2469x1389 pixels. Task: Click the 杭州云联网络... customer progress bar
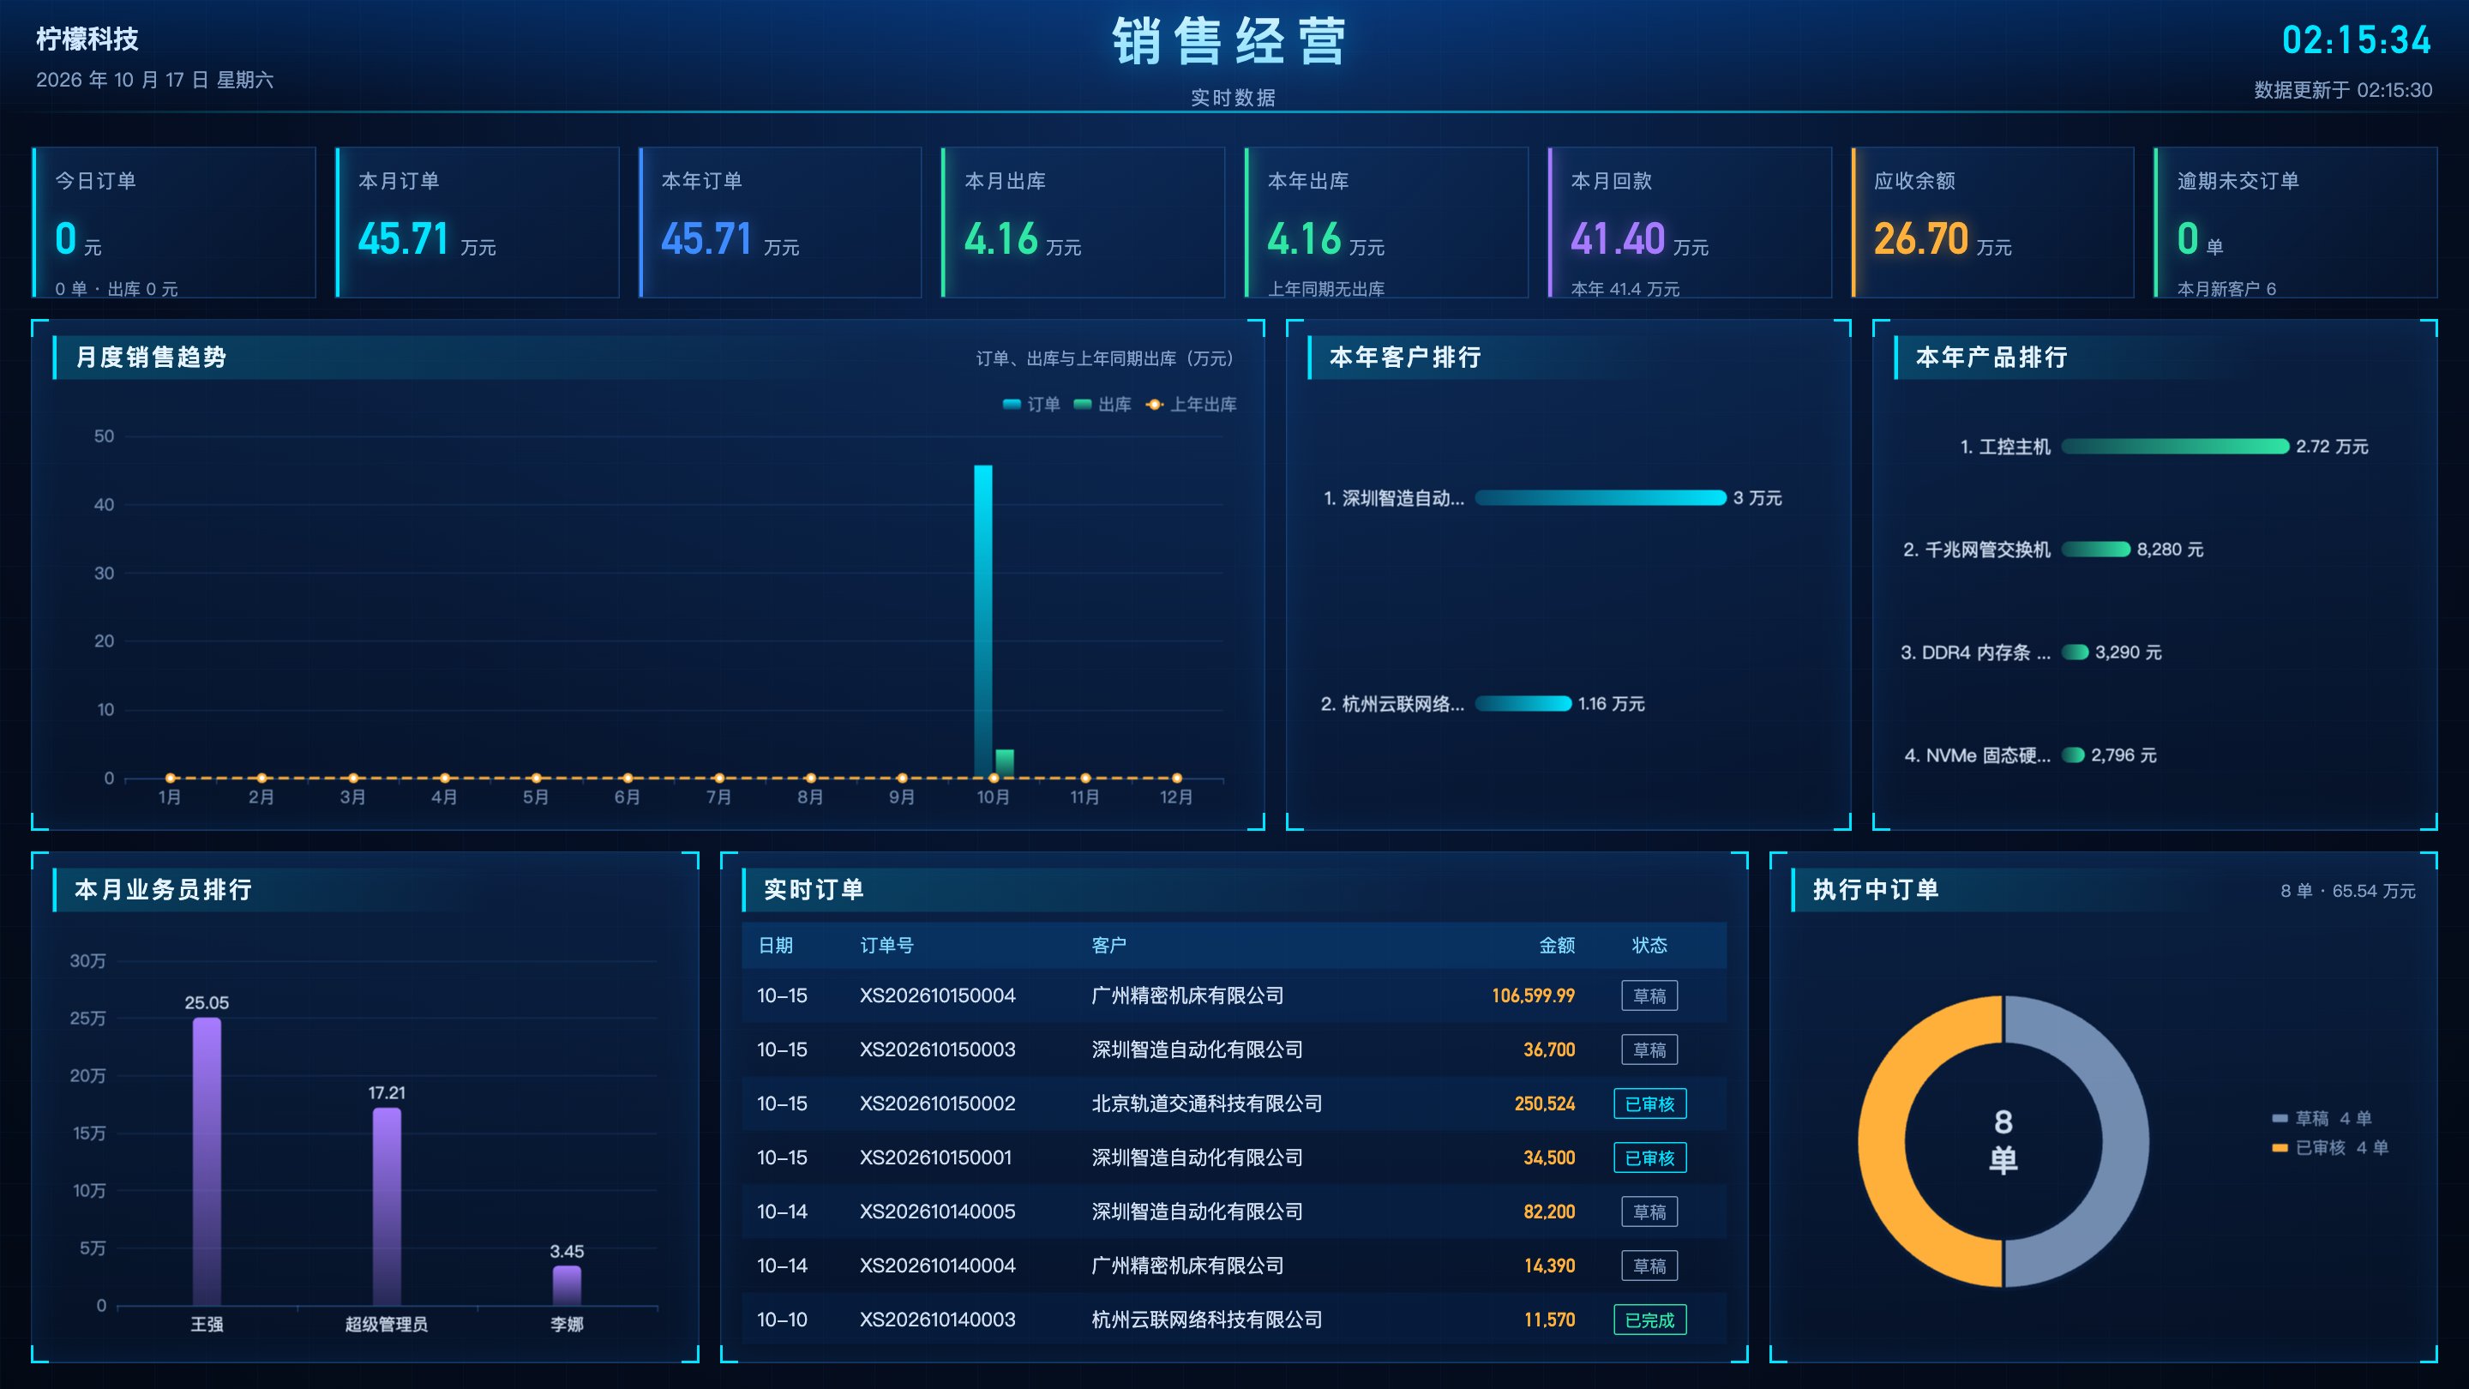(x=1523, y=704)
